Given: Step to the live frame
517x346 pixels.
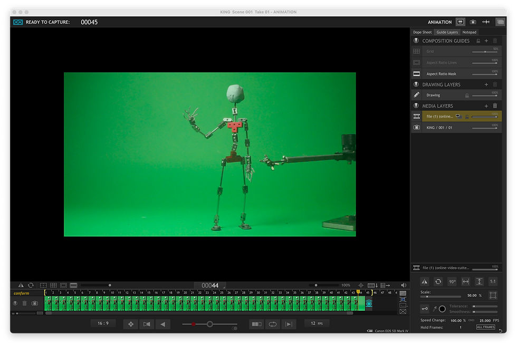Looking at the screenshot, I should click(x=289, y=324).
